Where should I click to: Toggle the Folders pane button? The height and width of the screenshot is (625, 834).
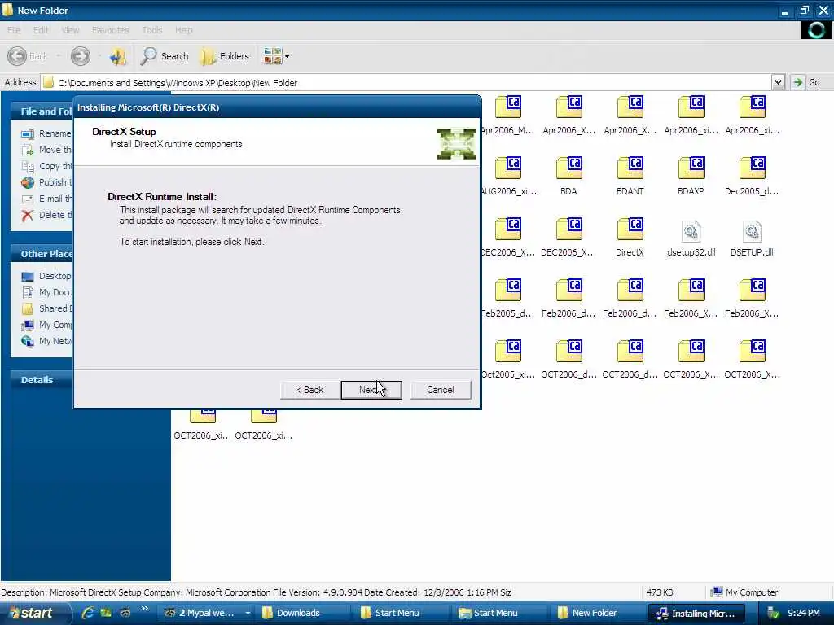(225, 56)
